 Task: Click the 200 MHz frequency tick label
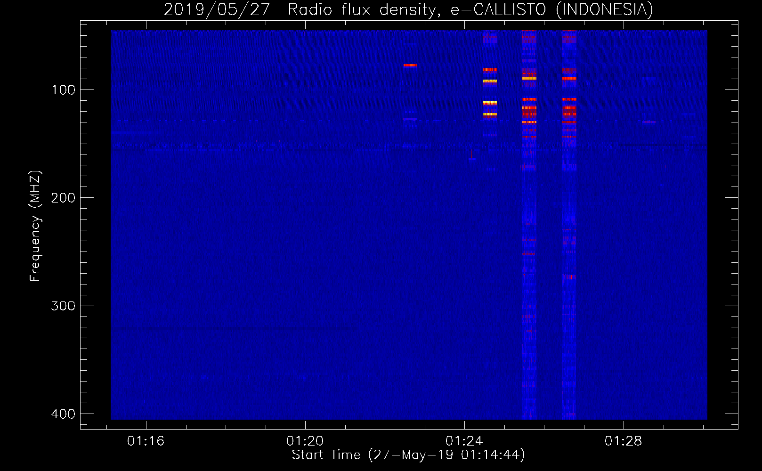(63, 198)
